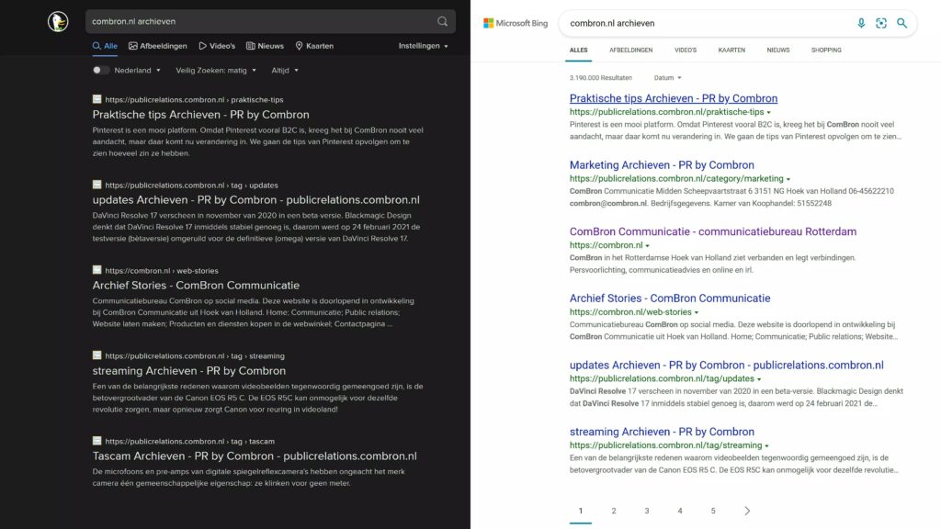Click favicon of tag tascam DuckDuckGo result

(96, 441)
